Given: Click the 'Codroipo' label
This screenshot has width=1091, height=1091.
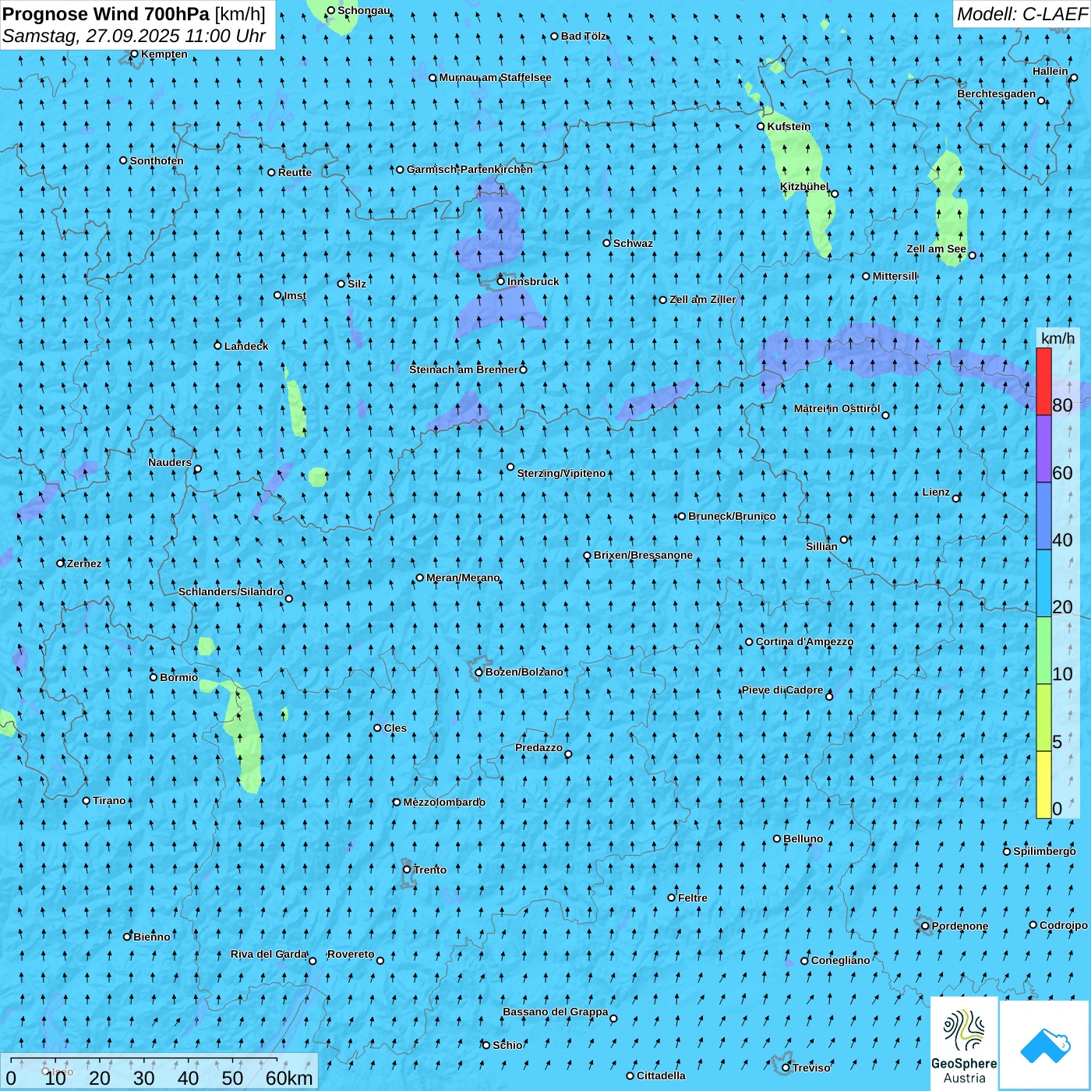Looking at the screenshot, I should pyautogui.click(x=1064, y=925).
